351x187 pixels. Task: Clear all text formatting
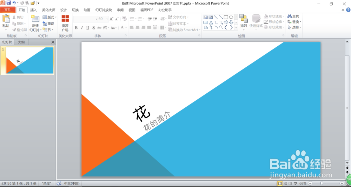tap(124, 19)
